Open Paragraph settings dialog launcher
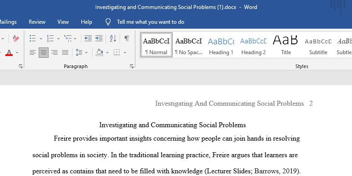Screen dimensions: 352x176 [x=132, y=66]
